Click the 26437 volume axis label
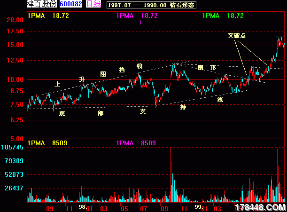 pos(14,188)
